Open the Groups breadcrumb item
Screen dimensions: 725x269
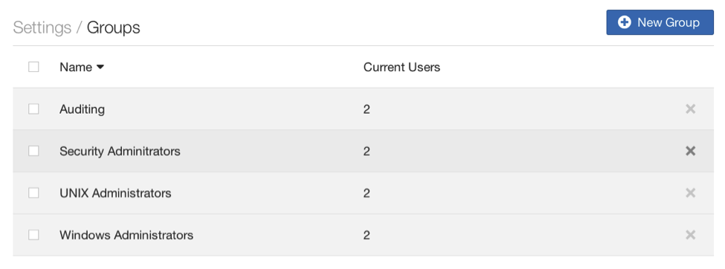tap(113, 27)
